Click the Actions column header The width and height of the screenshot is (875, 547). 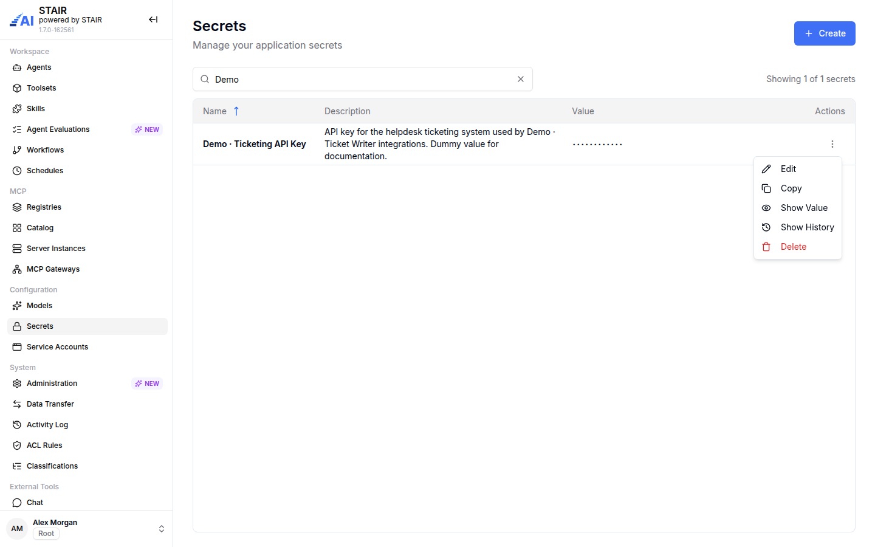coord(830,111)
